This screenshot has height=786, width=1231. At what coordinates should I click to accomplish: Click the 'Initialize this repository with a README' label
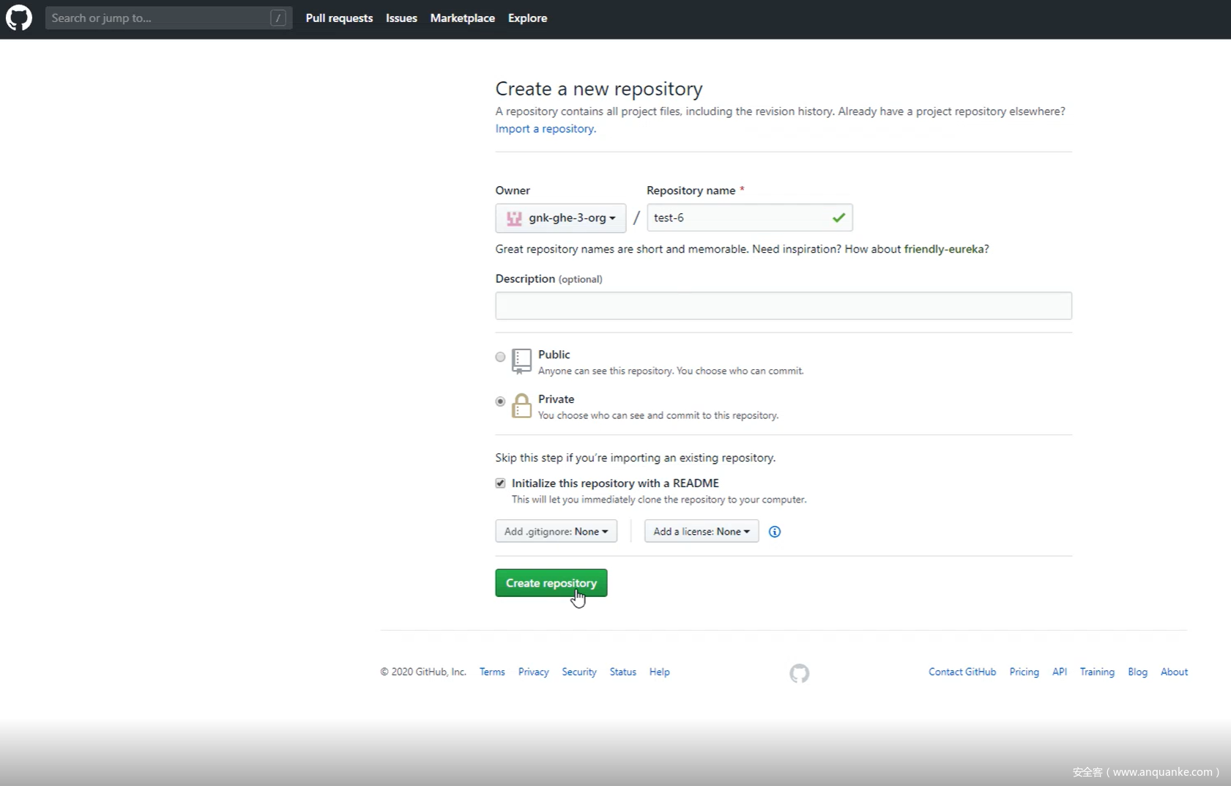coord(615,483)
